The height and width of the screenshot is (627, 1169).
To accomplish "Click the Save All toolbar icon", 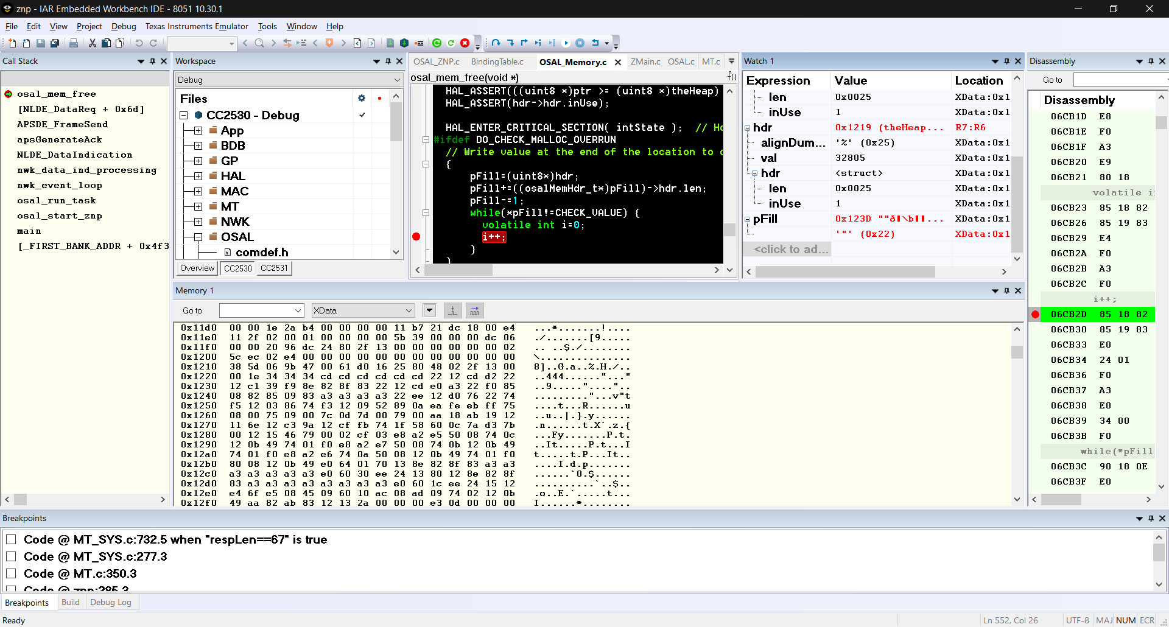I will 54,43.
